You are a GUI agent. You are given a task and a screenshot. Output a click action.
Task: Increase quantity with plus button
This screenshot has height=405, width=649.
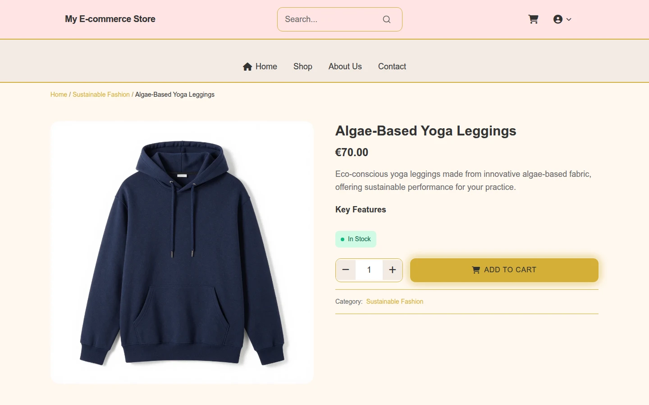(x=393, y=270)
